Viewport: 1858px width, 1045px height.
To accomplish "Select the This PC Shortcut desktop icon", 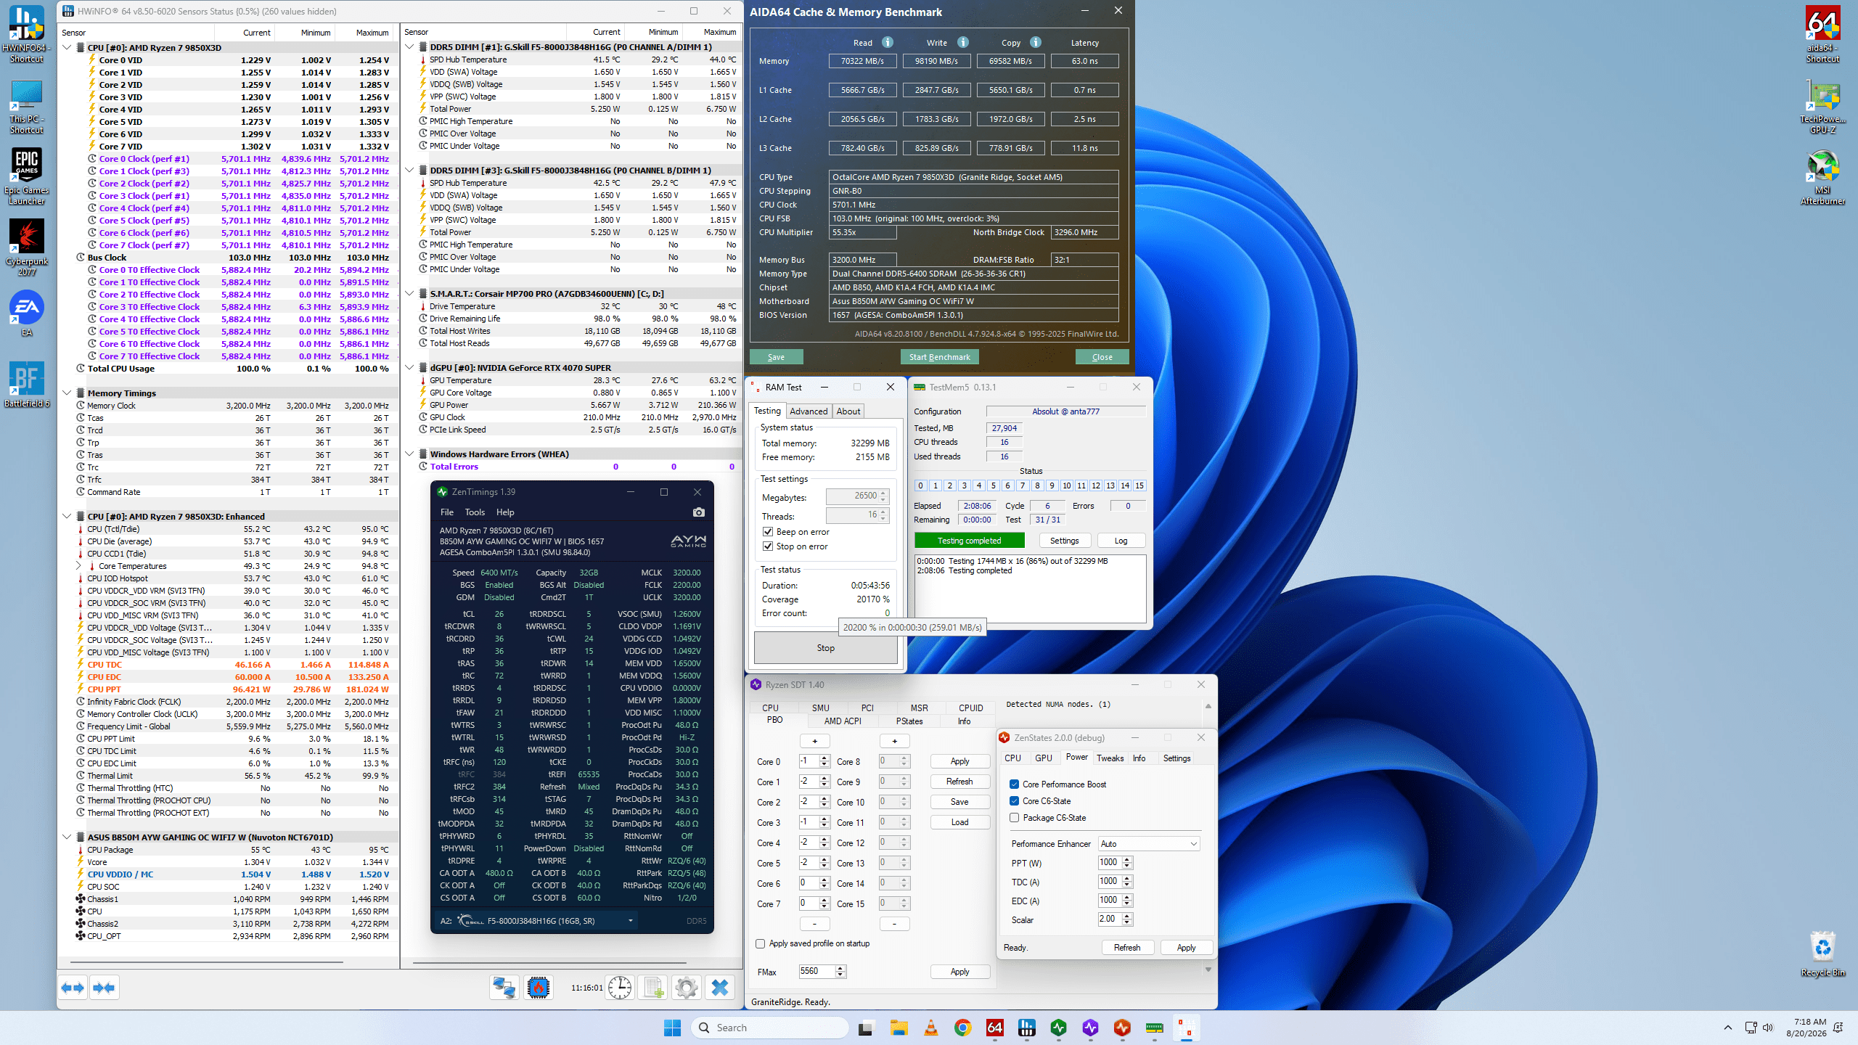I will point(27,107).
